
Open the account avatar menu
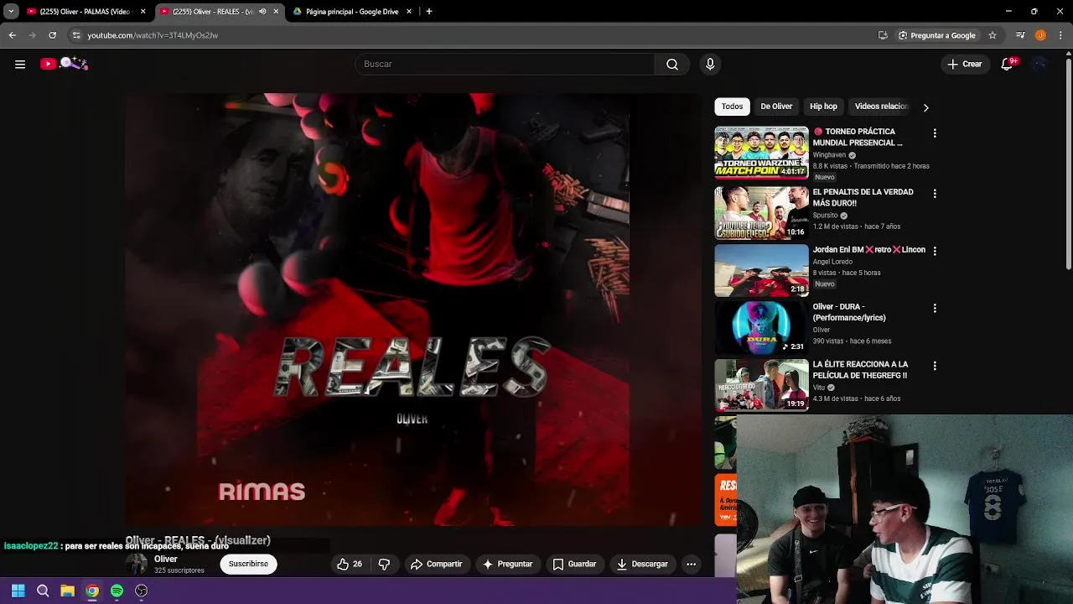(1040, 64)
